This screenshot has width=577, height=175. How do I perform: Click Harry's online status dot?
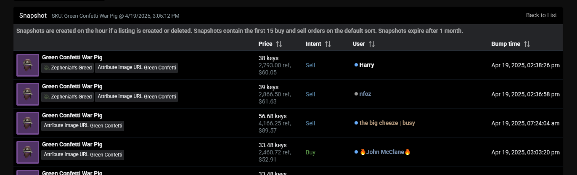click(356, 65)
